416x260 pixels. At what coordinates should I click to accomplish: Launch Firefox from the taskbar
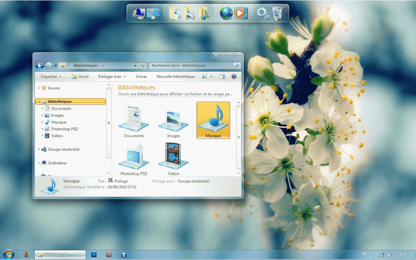point(26,254)
